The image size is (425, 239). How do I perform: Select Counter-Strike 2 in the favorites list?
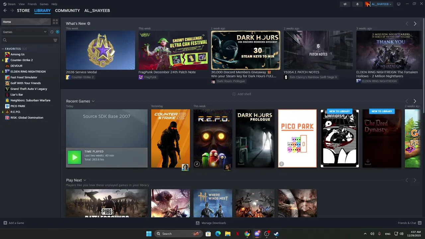22,60
